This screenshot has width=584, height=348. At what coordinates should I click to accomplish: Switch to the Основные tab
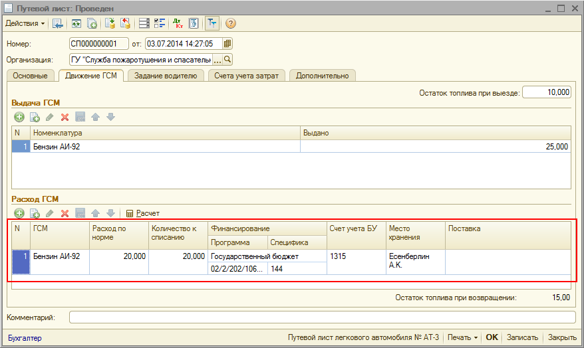click(30, 76)
